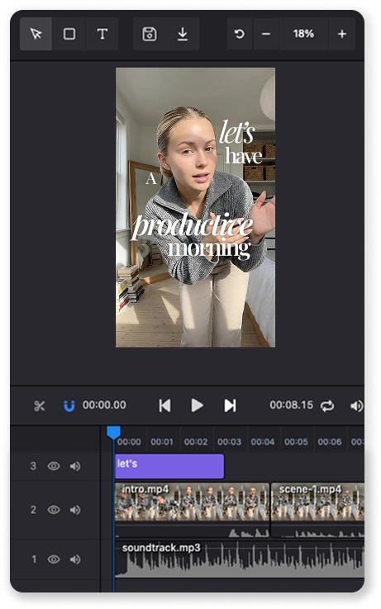Jump to 00:05 on the ruler
Image resolution: width=381 pixels, height=609 pixels.
(296, 441)
